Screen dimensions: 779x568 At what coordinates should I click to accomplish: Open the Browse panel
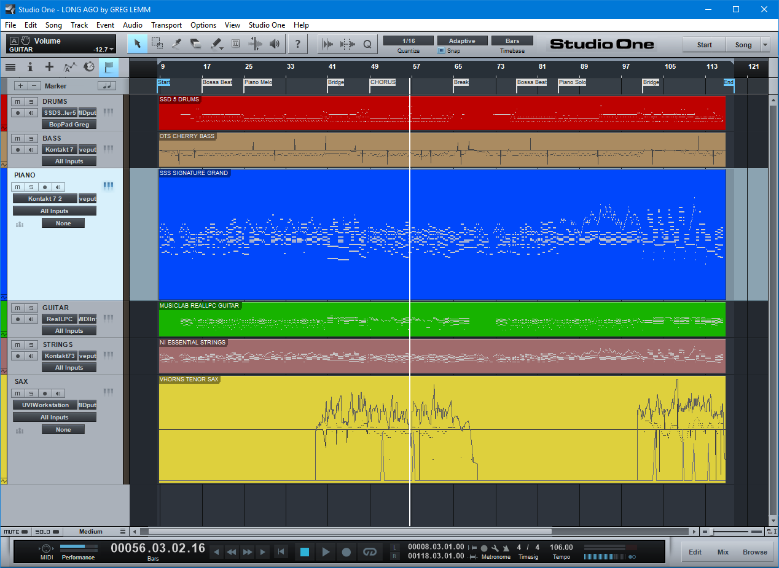(x=755, y=552)
